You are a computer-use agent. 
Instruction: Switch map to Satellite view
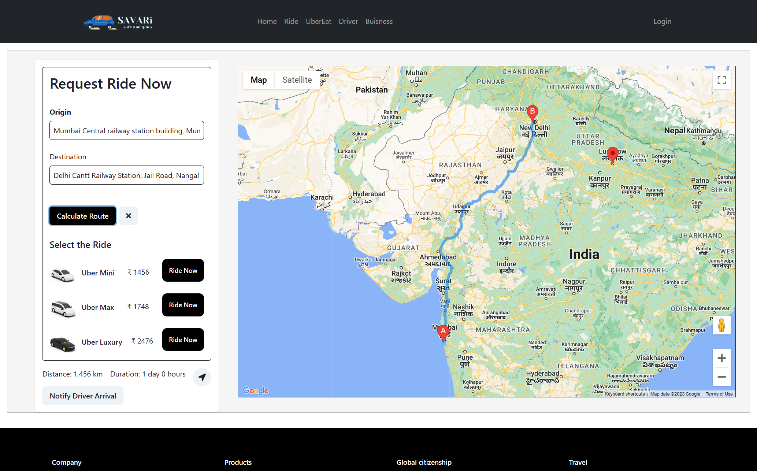pos(297,80)
